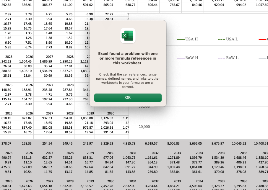Select the cell containing 372.77
Viewport: 268px width, 190px height.
[193, 162]
